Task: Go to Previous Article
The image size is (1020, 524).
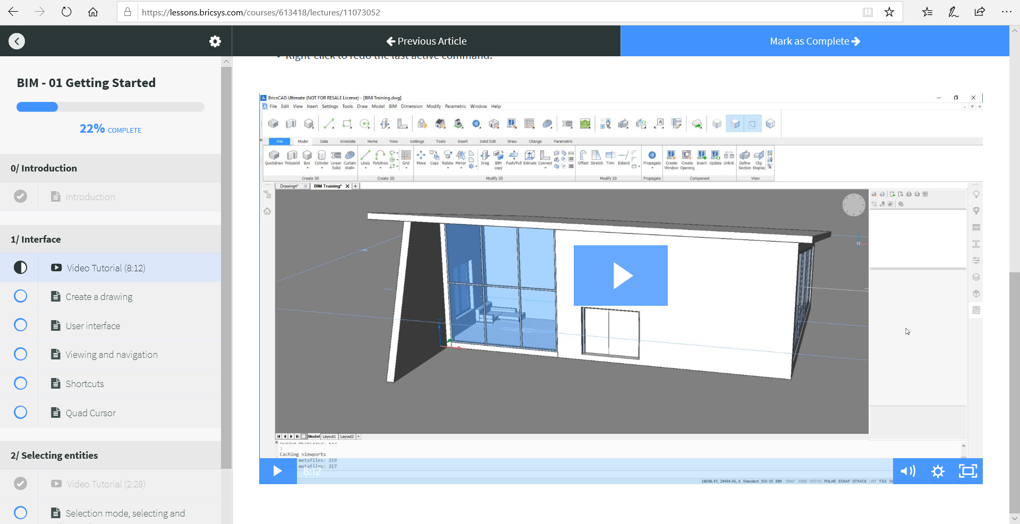Action: click(427, 41)
